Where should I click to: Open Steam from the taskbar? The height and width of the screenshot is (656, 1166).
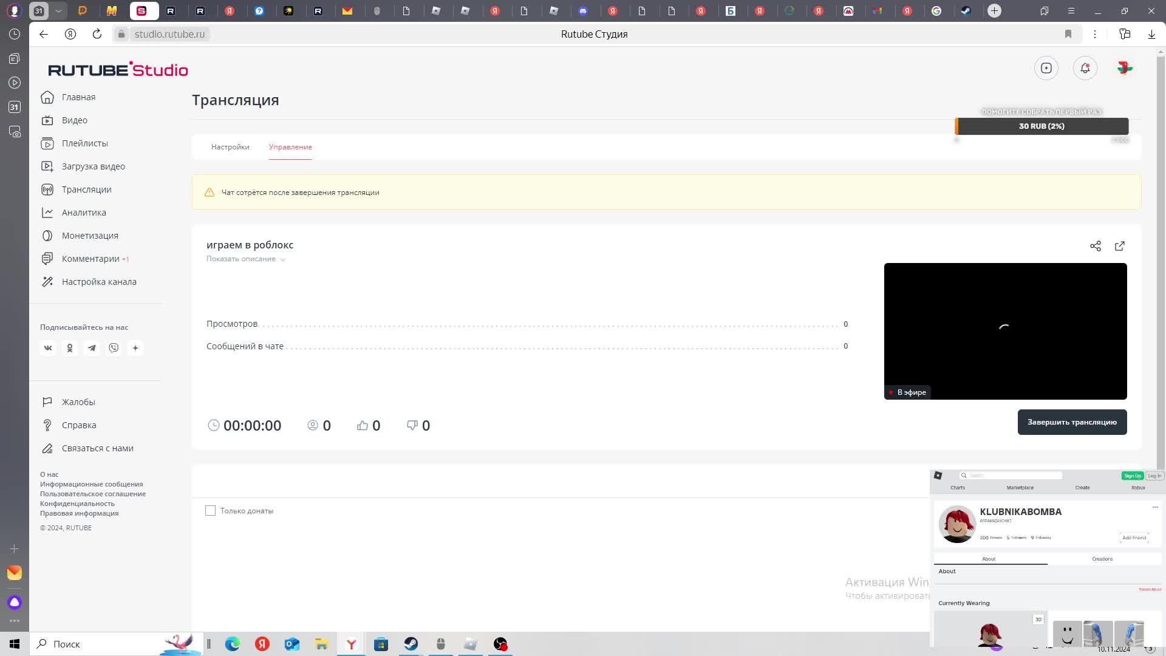tap(411, 644)
